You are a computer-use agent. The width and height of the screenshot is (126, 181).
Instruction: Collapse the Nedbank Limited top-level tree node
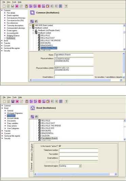(30, 28)
